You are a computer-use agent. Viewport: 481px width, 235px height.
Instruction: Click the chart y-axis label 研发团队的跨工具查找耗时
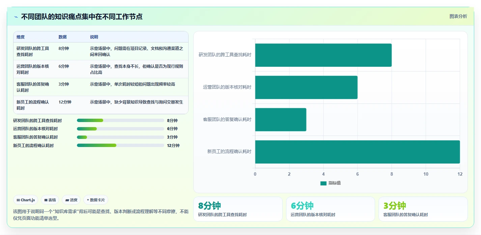[x=225, y=55]
